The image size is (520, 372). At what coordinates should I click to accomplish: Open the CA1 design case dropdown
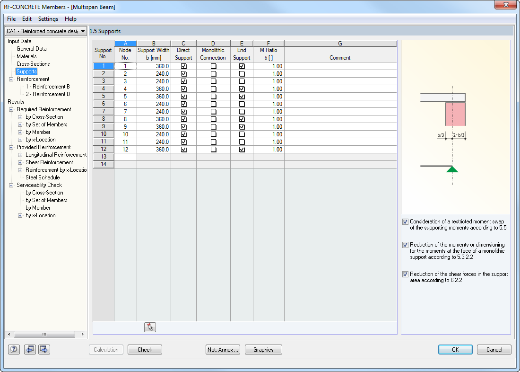83,31
